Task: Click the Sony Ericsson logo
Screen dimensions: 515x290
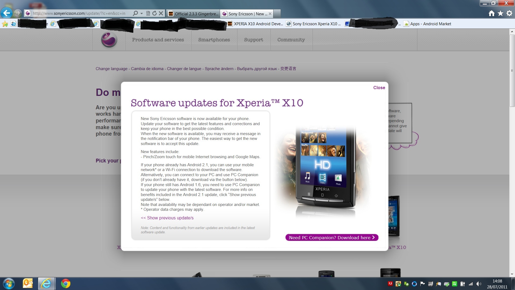Action: coord(109,40)
